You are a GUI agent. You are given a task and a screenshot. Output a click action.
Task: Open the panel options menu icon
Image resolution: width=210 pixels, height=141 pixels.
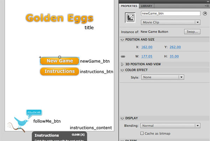(207, 6)
